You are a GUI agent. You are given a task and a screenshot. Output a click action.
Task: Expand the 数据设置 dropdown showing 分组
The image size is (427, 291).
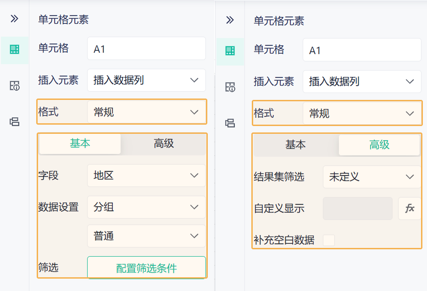146,207
